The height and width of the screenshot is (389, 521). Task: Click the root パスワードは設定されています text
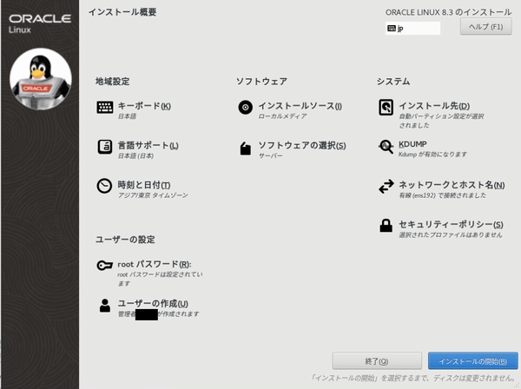click(x=160, y=279)
